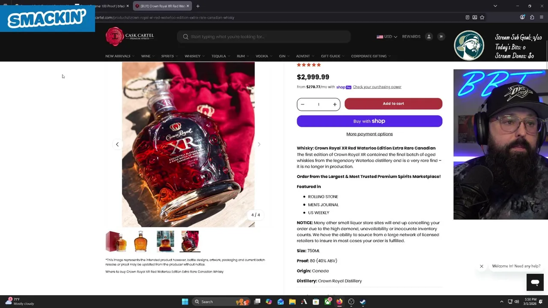Viewport: 548px width, 308px height.
Task: Open the user account icon
Action: tap(429, 36)
